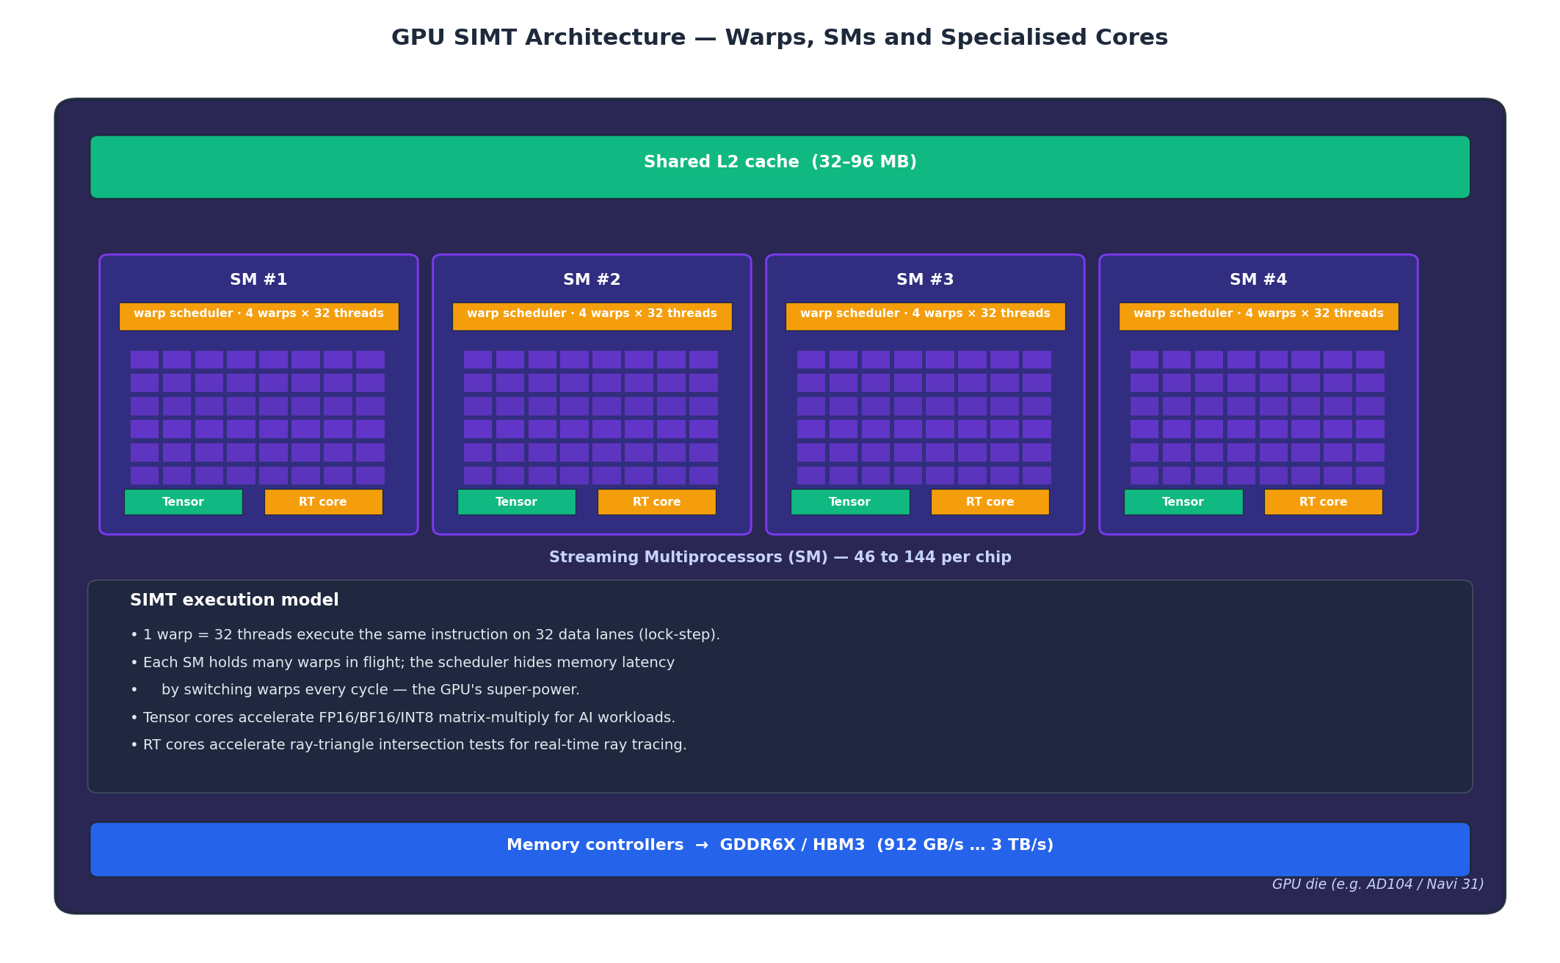
Task: Click the warp scheduler bar in SM #3
Action: [x=925, y=316]
